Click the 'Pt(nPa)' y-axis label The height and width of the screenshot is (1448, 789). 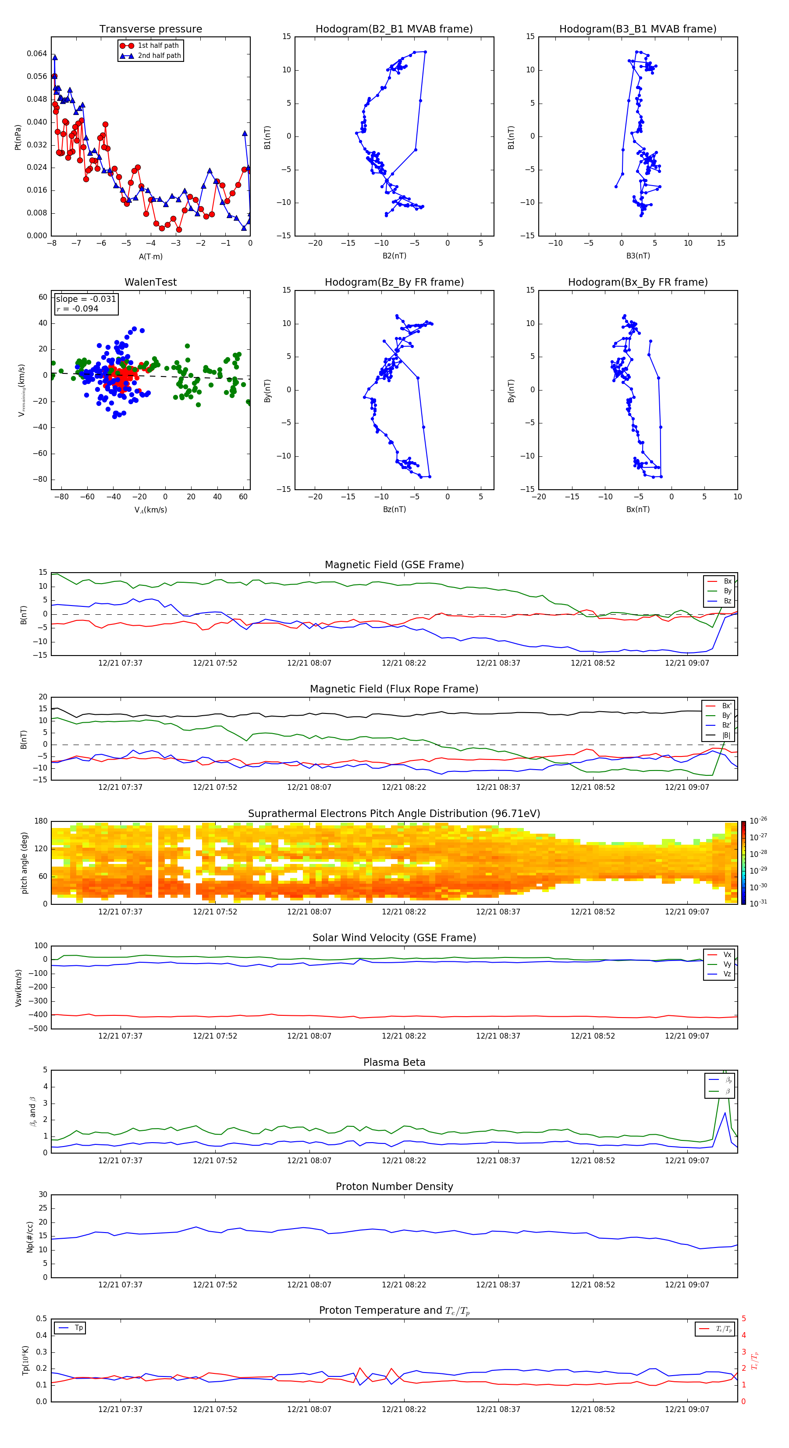click(18, 136)
